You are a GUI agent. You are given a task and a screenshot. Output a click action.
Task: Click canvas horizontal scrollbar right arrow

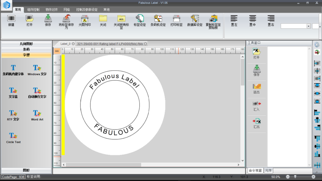coord(238,165)
